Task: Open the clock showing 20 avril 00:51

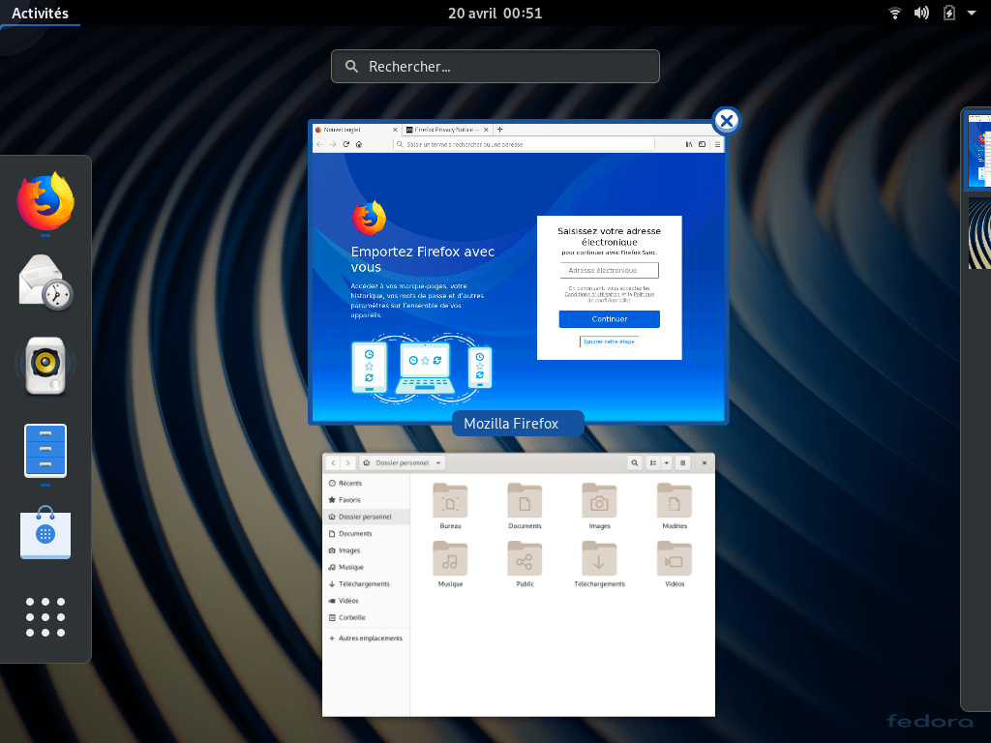Action: click(x=495, y=13)
